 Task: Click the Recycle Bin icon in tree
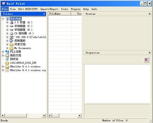coord(7,59)
